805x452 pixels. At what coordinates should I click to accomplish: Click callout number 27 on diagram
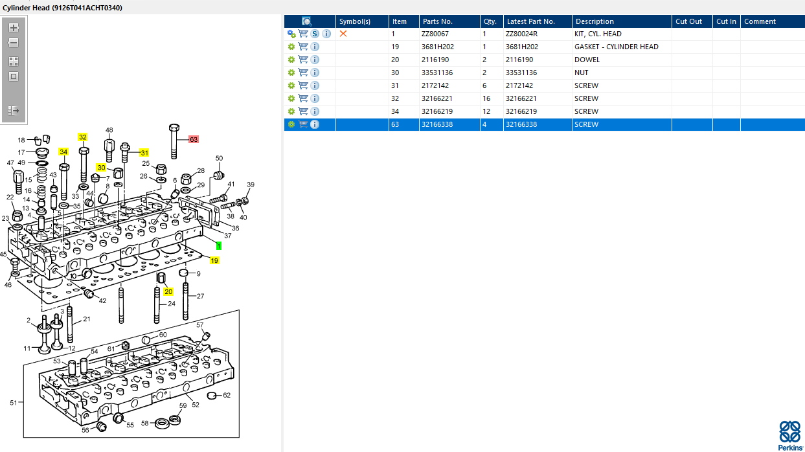[201, 296]
